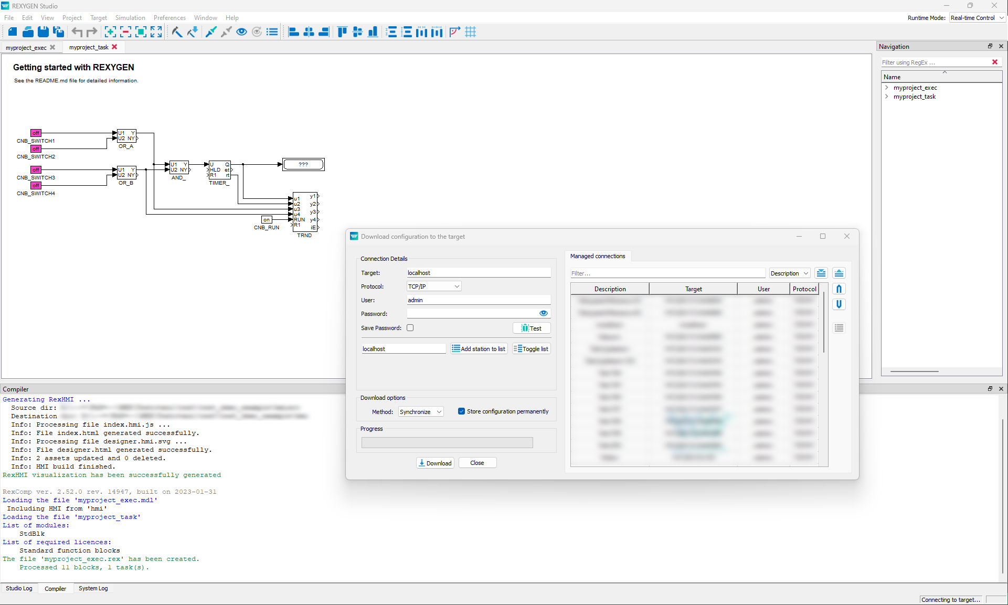Click the Save toolbar icon
The width and height of the screenshot is (1008, 605).
coord(43,32)
